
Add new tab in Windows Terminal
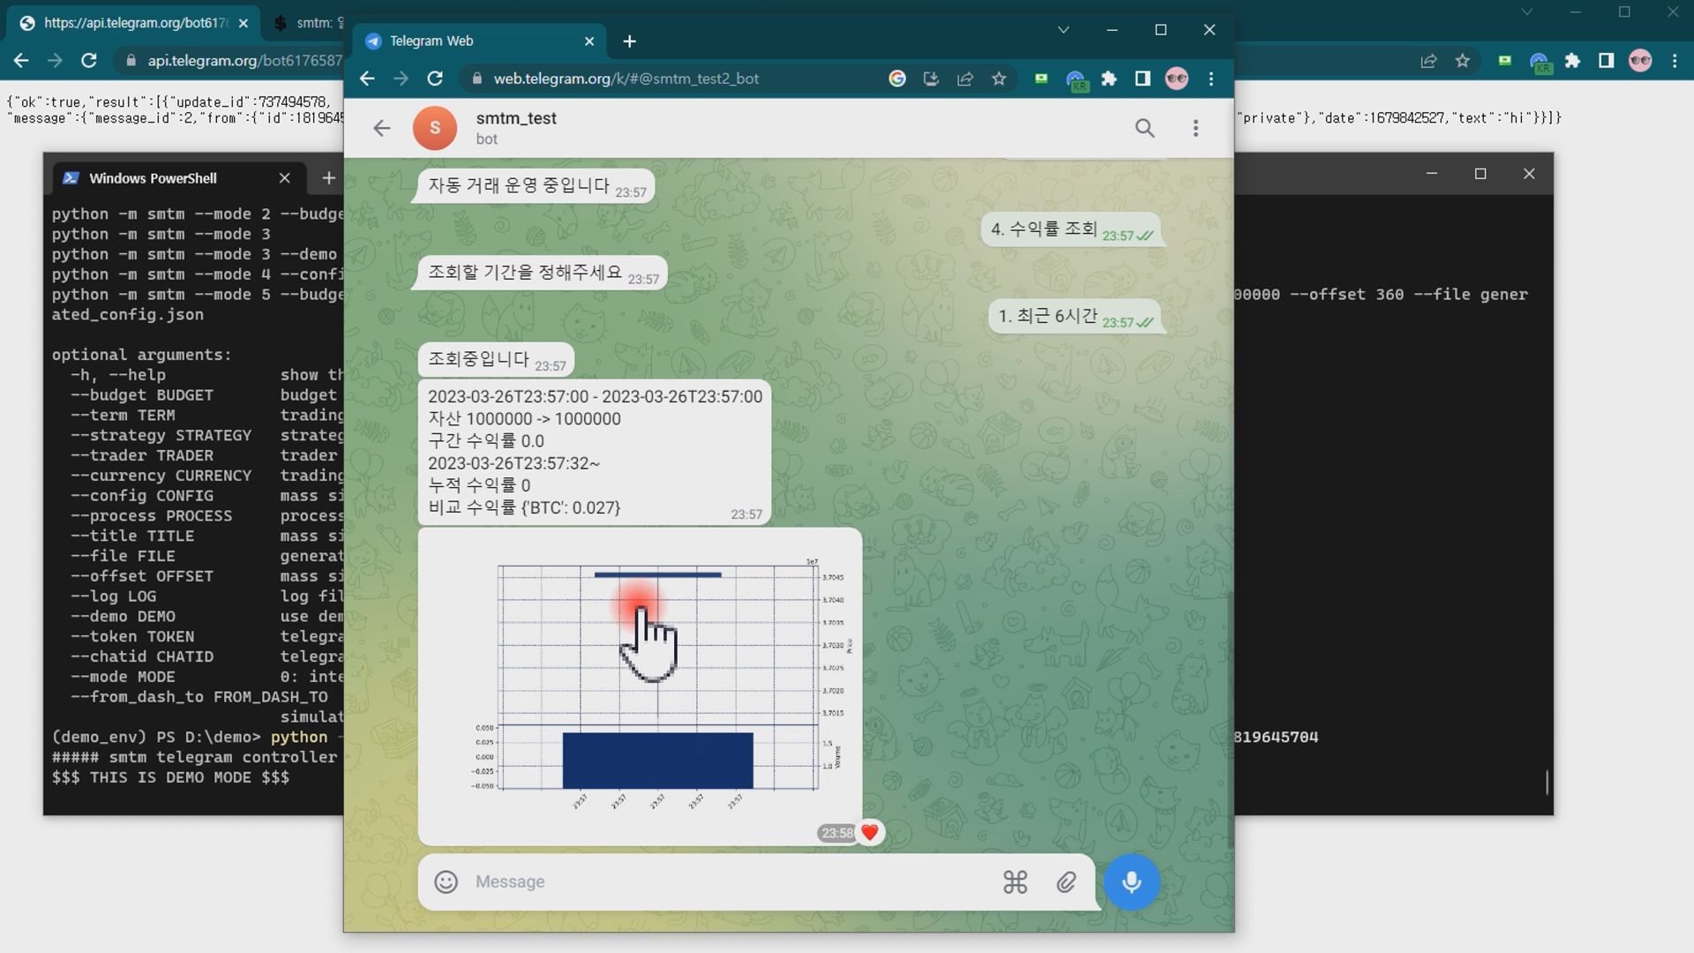click(328, 178)
